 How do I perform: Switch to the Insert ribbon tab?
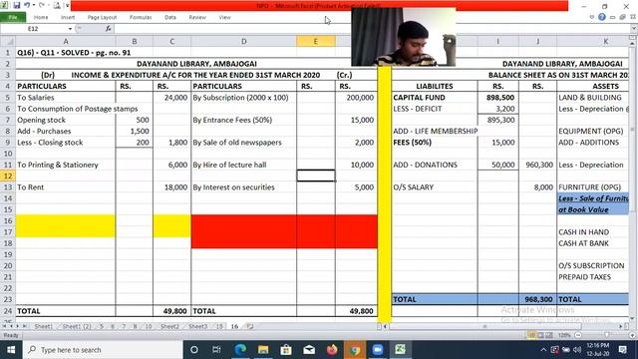(x=68, y=18)
